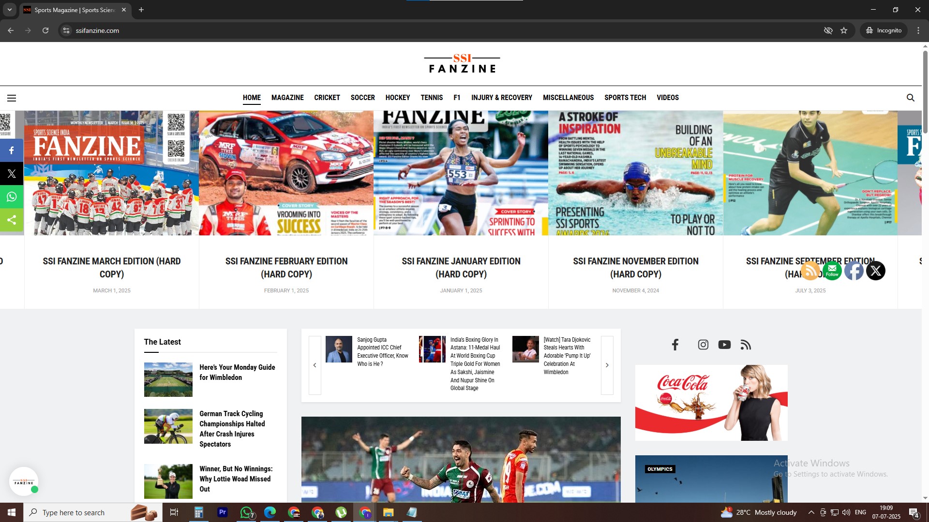The width and height of the screenshot is (929, 522).
Task: Expand the browser tab search dropdown arrow
Action: click(x=9, y=10)
